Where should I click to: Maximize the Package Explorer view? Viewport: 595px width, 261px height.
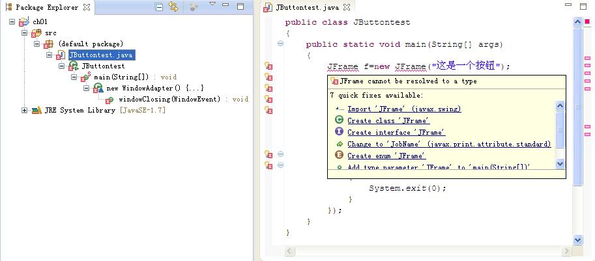click(240, 6)
